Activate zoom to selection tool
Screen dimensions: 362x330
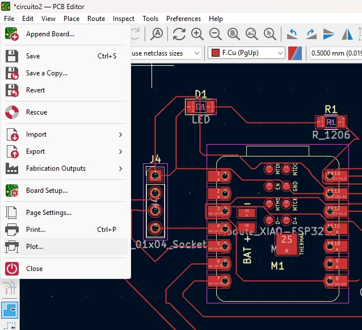[269, 34]
